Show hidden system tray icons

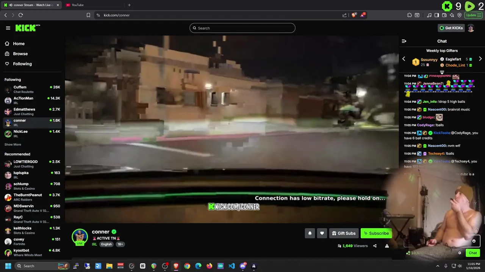point(438,266)
